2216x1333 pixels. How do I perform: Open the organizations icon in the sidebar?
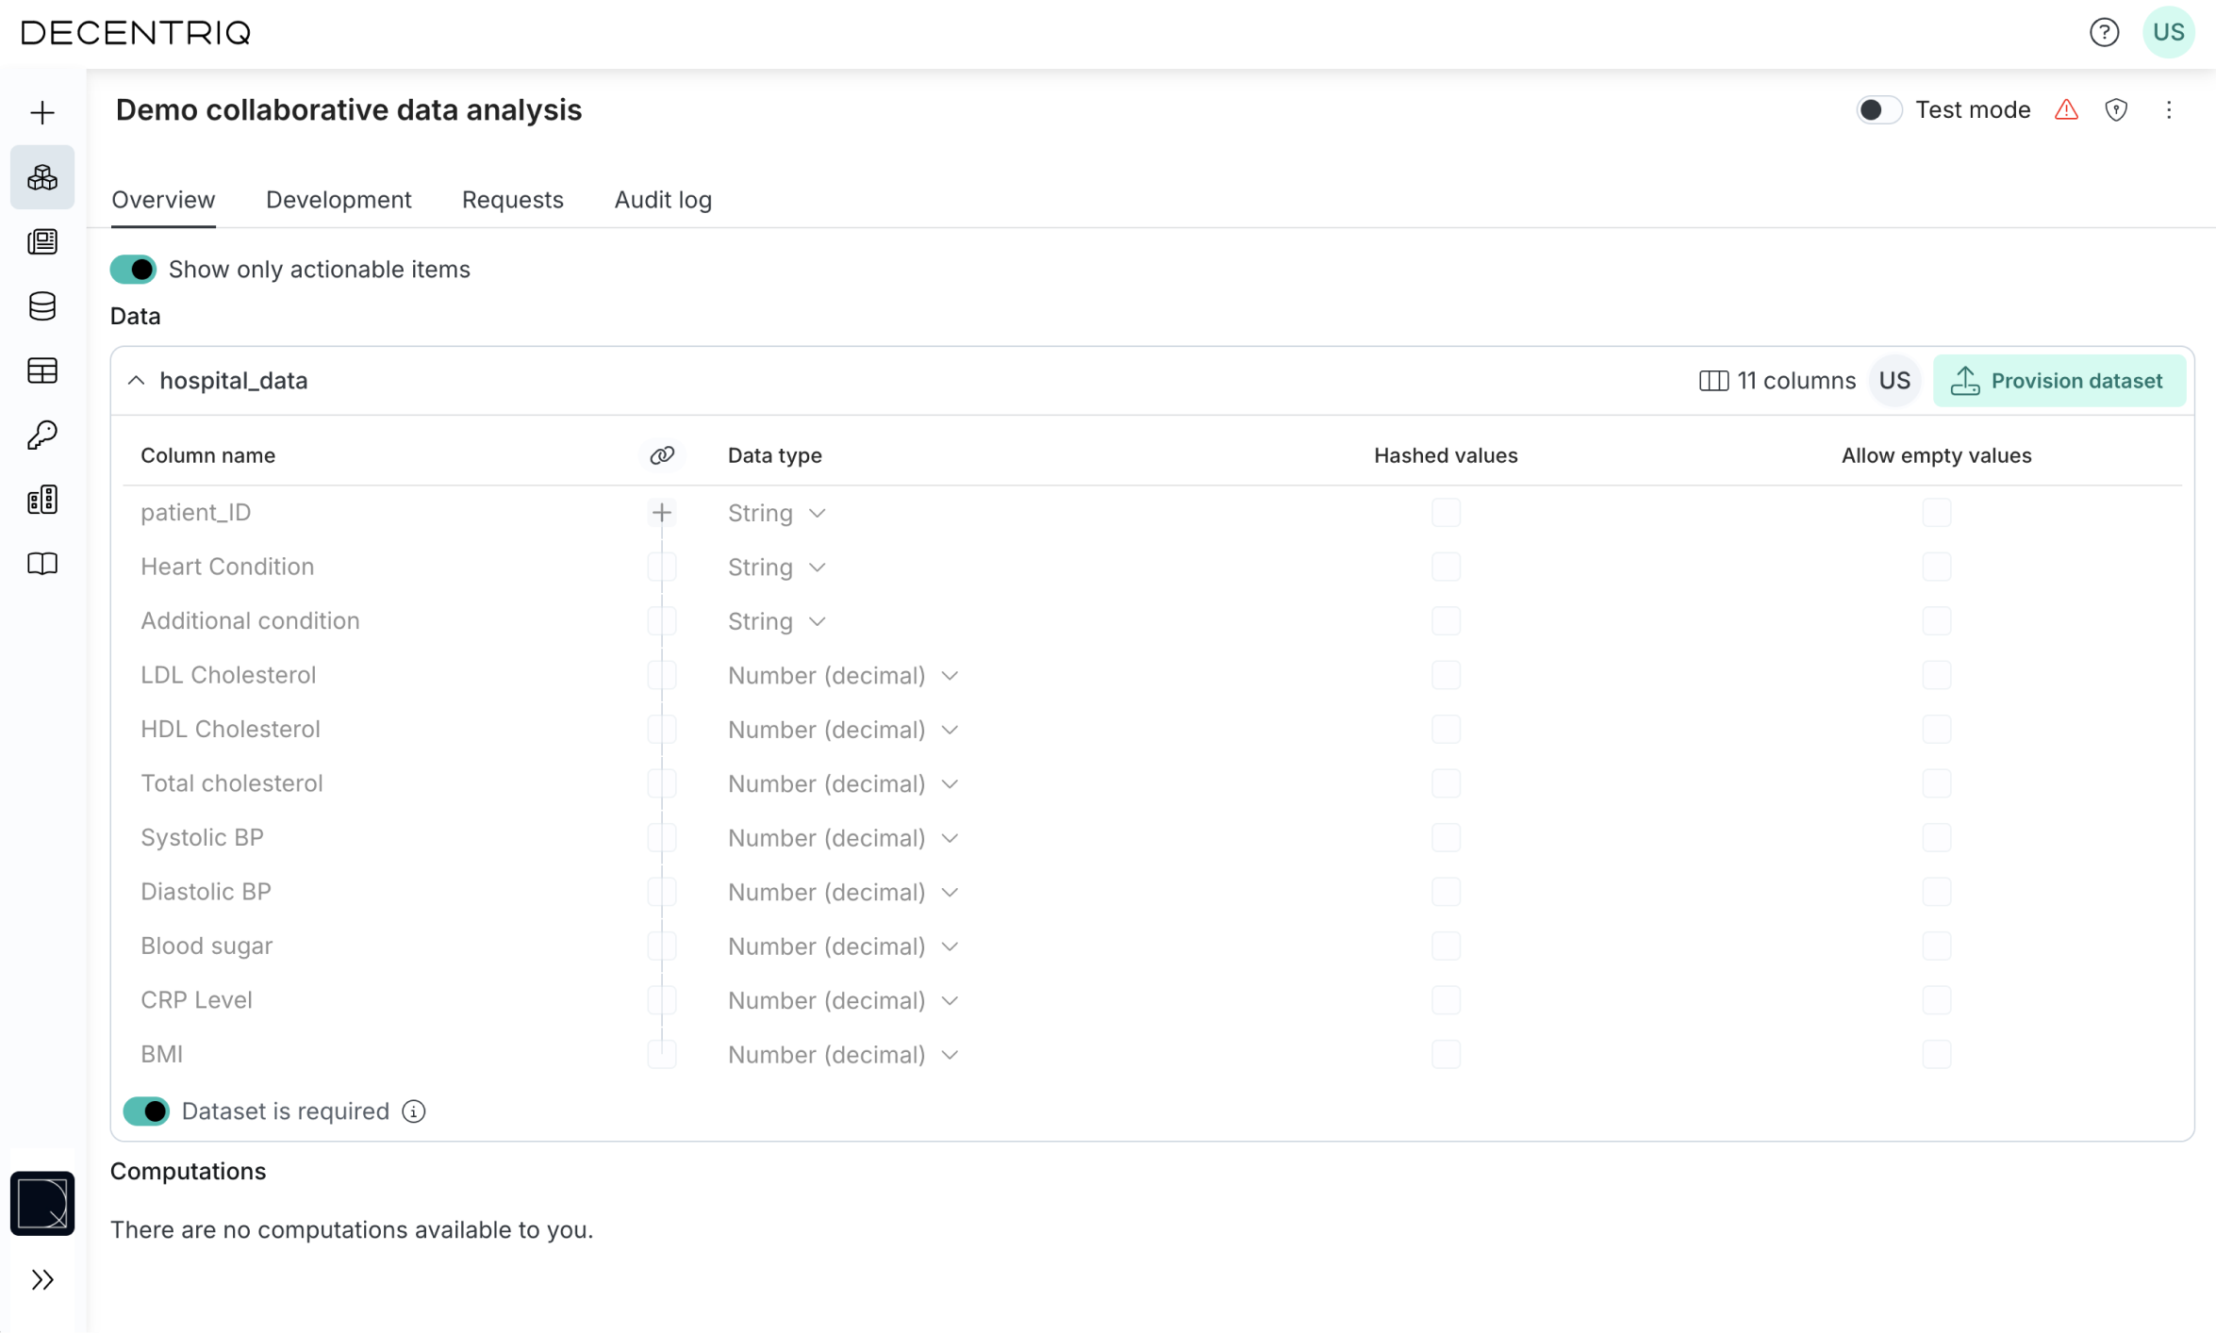point(41,499)
